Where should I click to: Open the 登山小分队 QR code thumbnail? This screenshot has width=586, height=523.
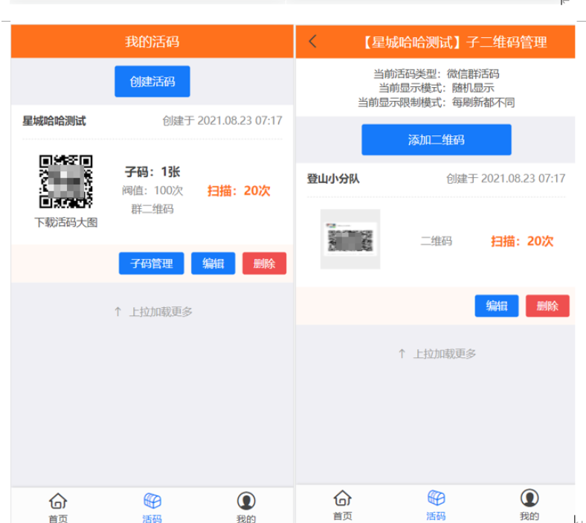[350, 239]
